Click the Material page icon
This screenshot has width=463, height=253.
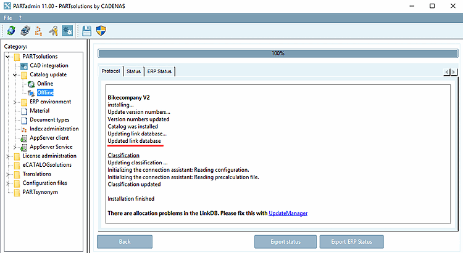(x=24, y=111)
